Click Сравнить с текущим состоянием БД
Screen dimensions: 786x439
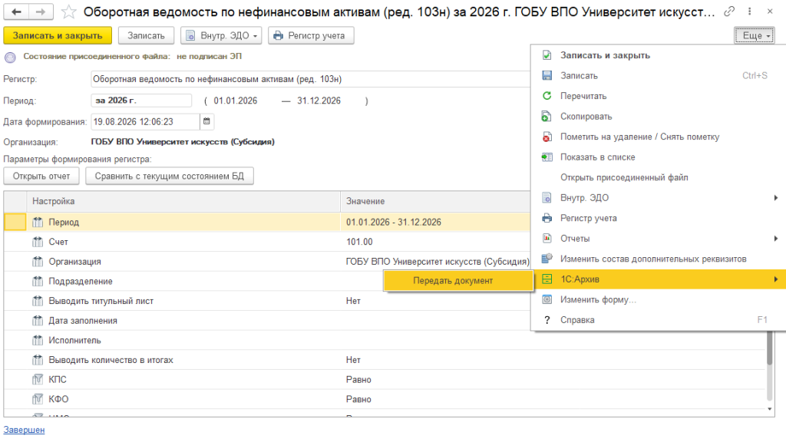point(170,176)
